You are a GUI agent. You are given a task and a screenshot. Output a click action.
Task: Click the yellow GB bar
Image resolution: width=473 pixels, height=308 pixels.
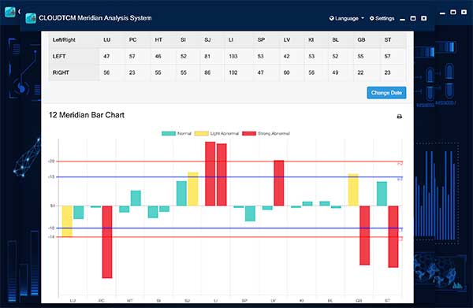[353, 190]
